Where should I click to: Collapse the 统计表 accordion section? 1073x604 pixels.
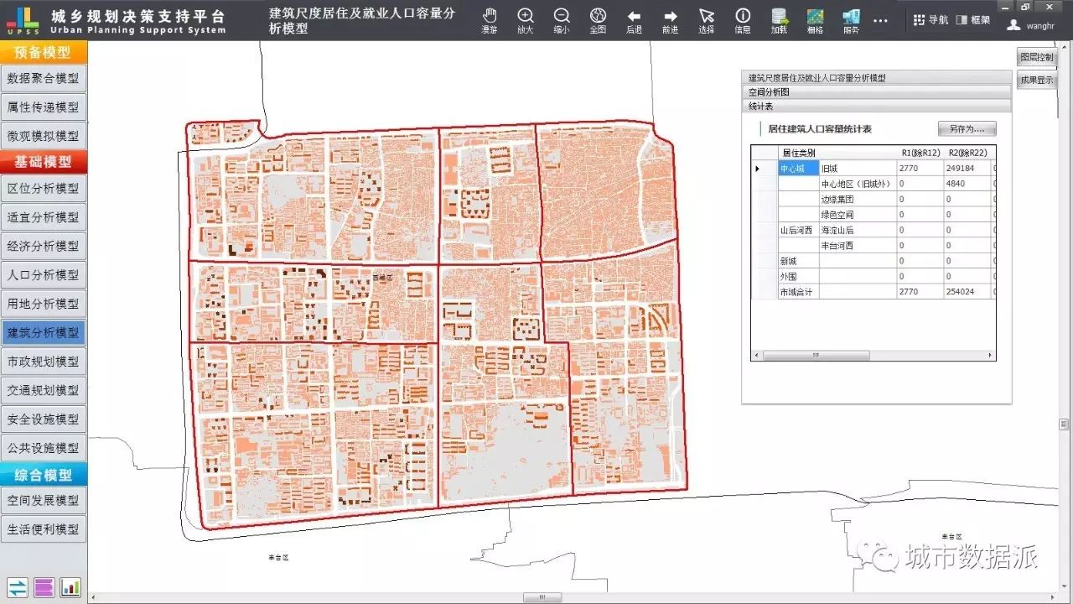877,107
